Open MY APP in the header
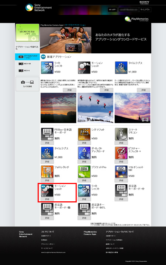 pyautogui.click(x=112, y=10)
